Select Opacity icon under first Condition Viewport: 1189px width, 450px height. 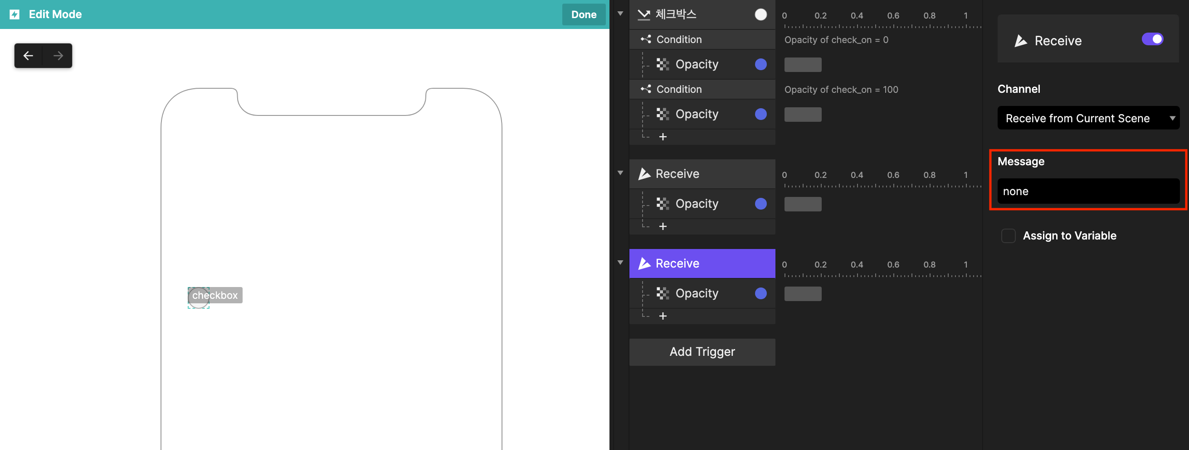(x=663, y=64)
